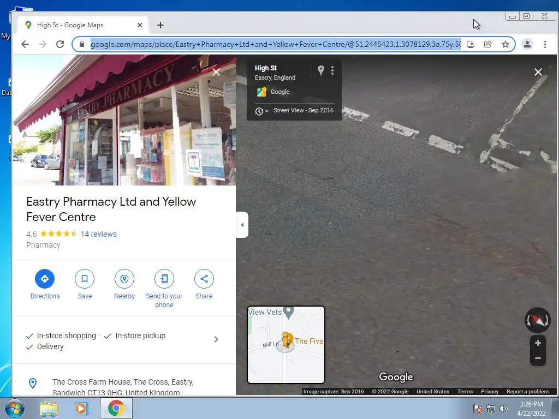Click the address bar URL
Screen dimensions: 559x419
pyautogui.click(x=275, y=44)
